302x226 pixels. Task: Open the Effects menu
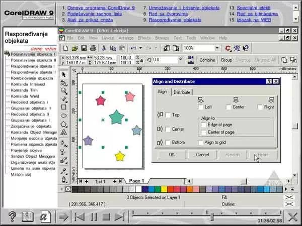[144, 38]
